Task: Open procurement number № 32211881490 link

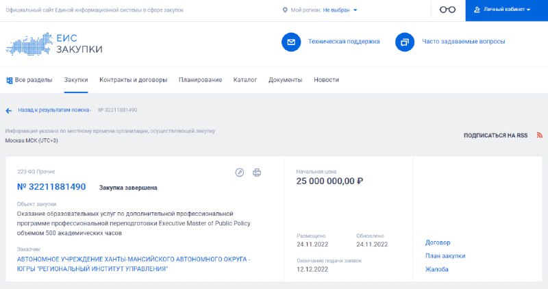Action: (x=51, y=187)
